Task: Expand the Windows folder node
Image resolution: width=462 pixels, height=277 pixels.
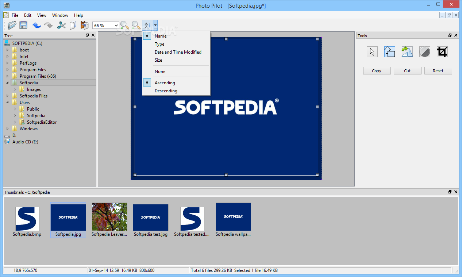Action: tap(7, 129)
